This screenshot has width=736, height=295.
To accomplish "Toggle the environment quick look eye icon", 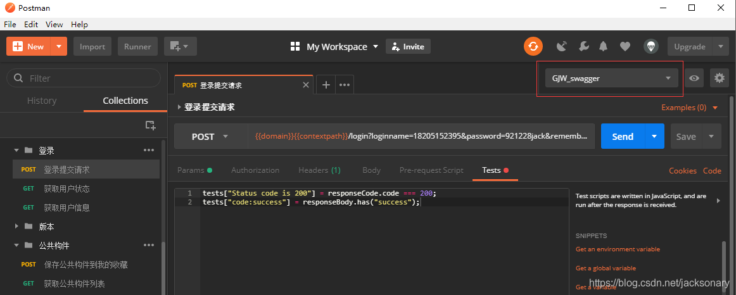I will tap(695, 78).
